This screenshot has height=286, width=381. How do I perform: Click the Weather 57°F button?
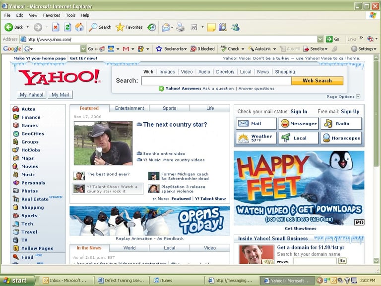[x=256, y=138]
